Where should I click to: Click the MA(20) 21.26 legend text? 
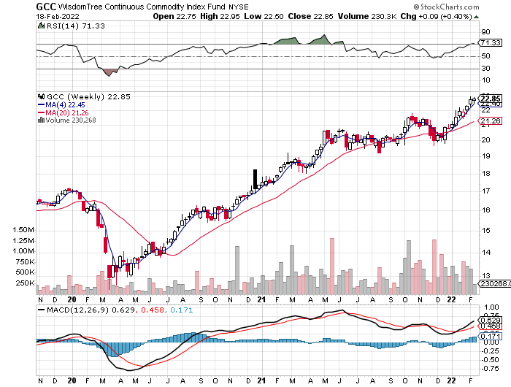67,112
